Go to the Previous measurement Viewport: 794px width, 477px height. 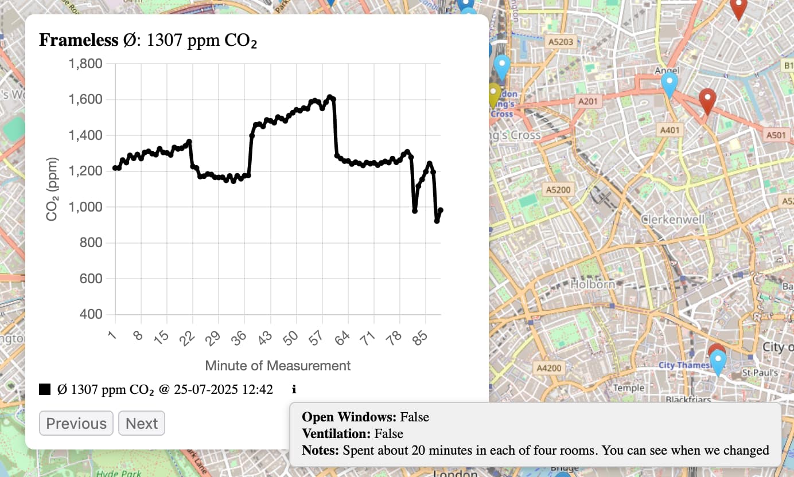[x=76, y=424]
